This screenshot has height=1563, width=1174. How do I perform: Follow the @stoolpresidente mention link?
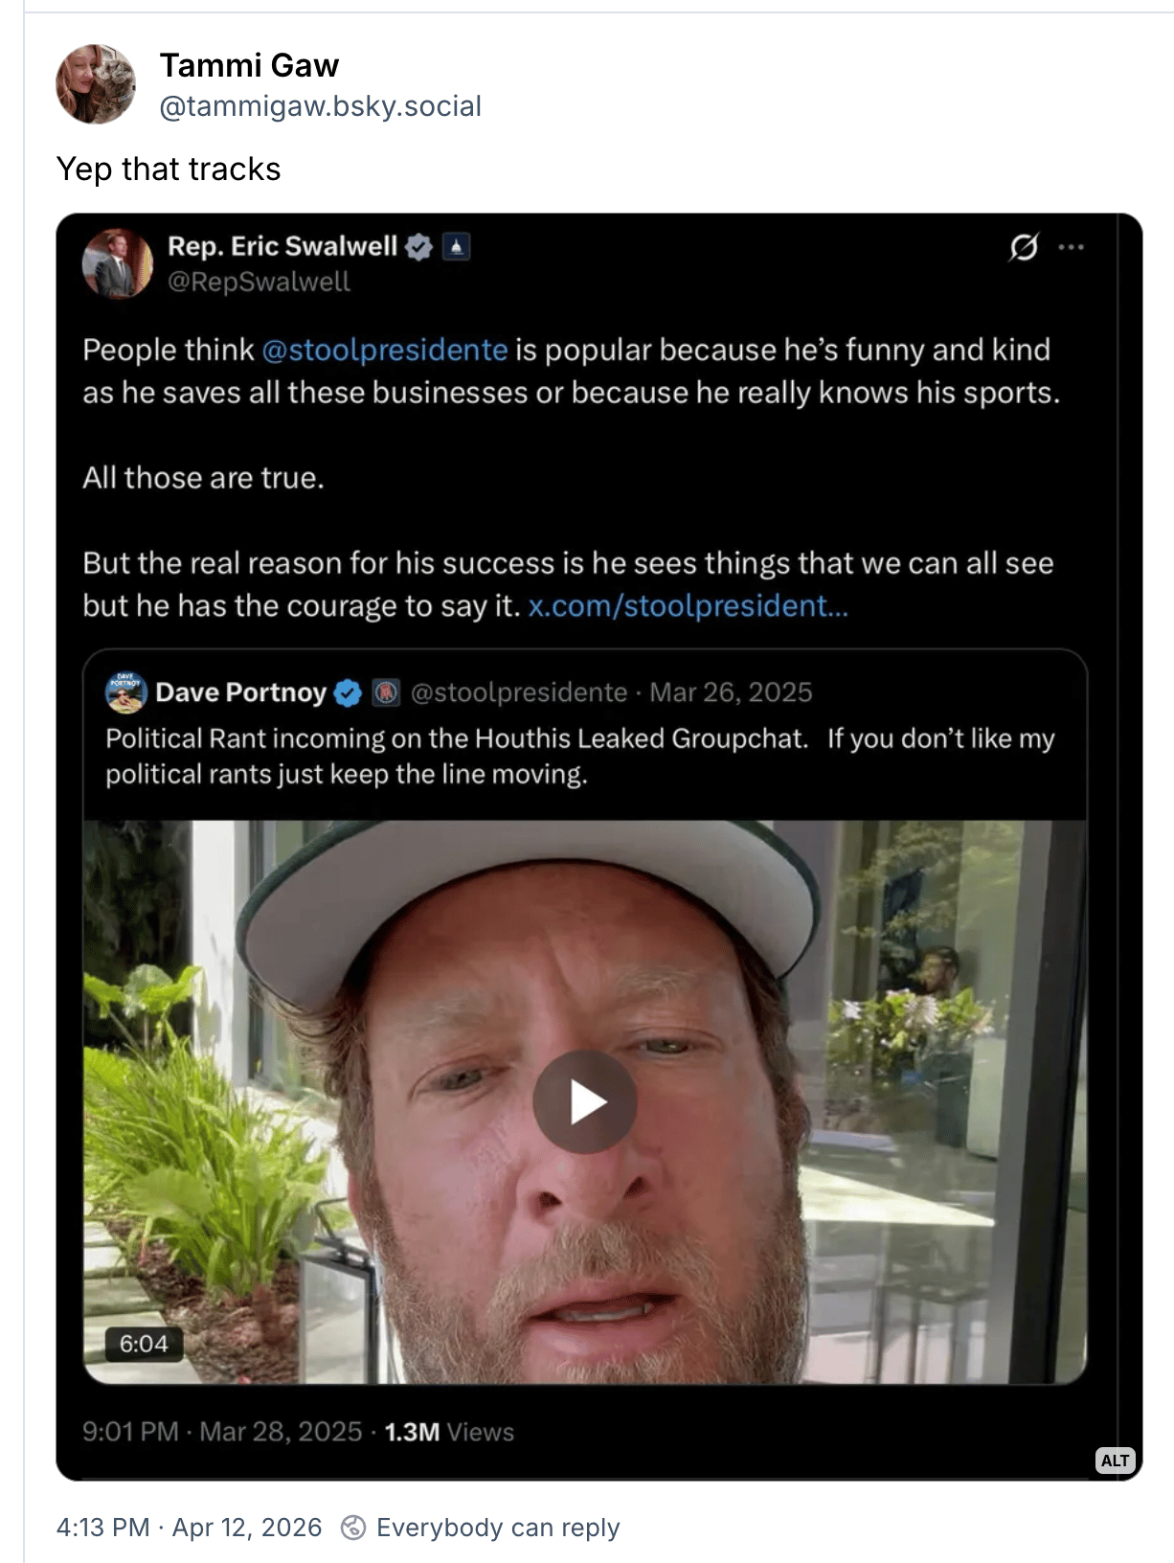(385, 350)
